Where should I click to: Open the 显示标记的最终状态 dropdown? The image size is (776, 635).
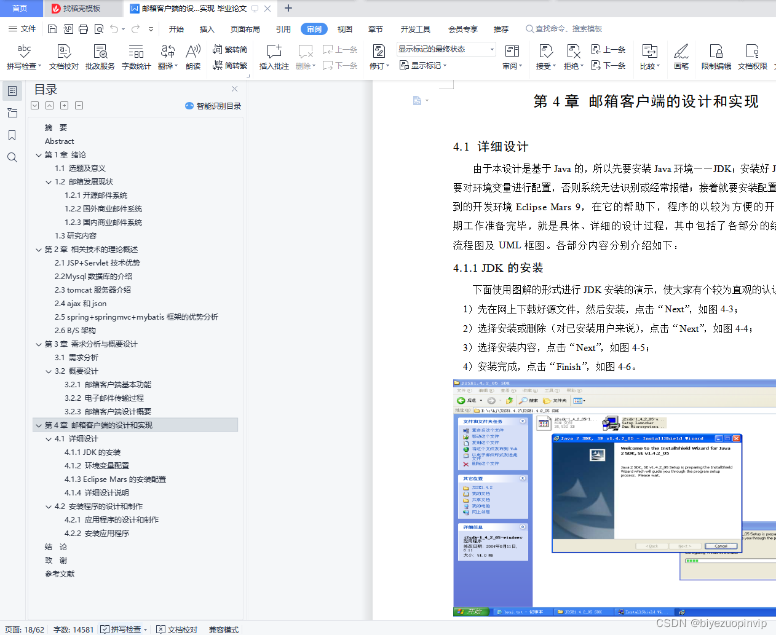point(446,49)
